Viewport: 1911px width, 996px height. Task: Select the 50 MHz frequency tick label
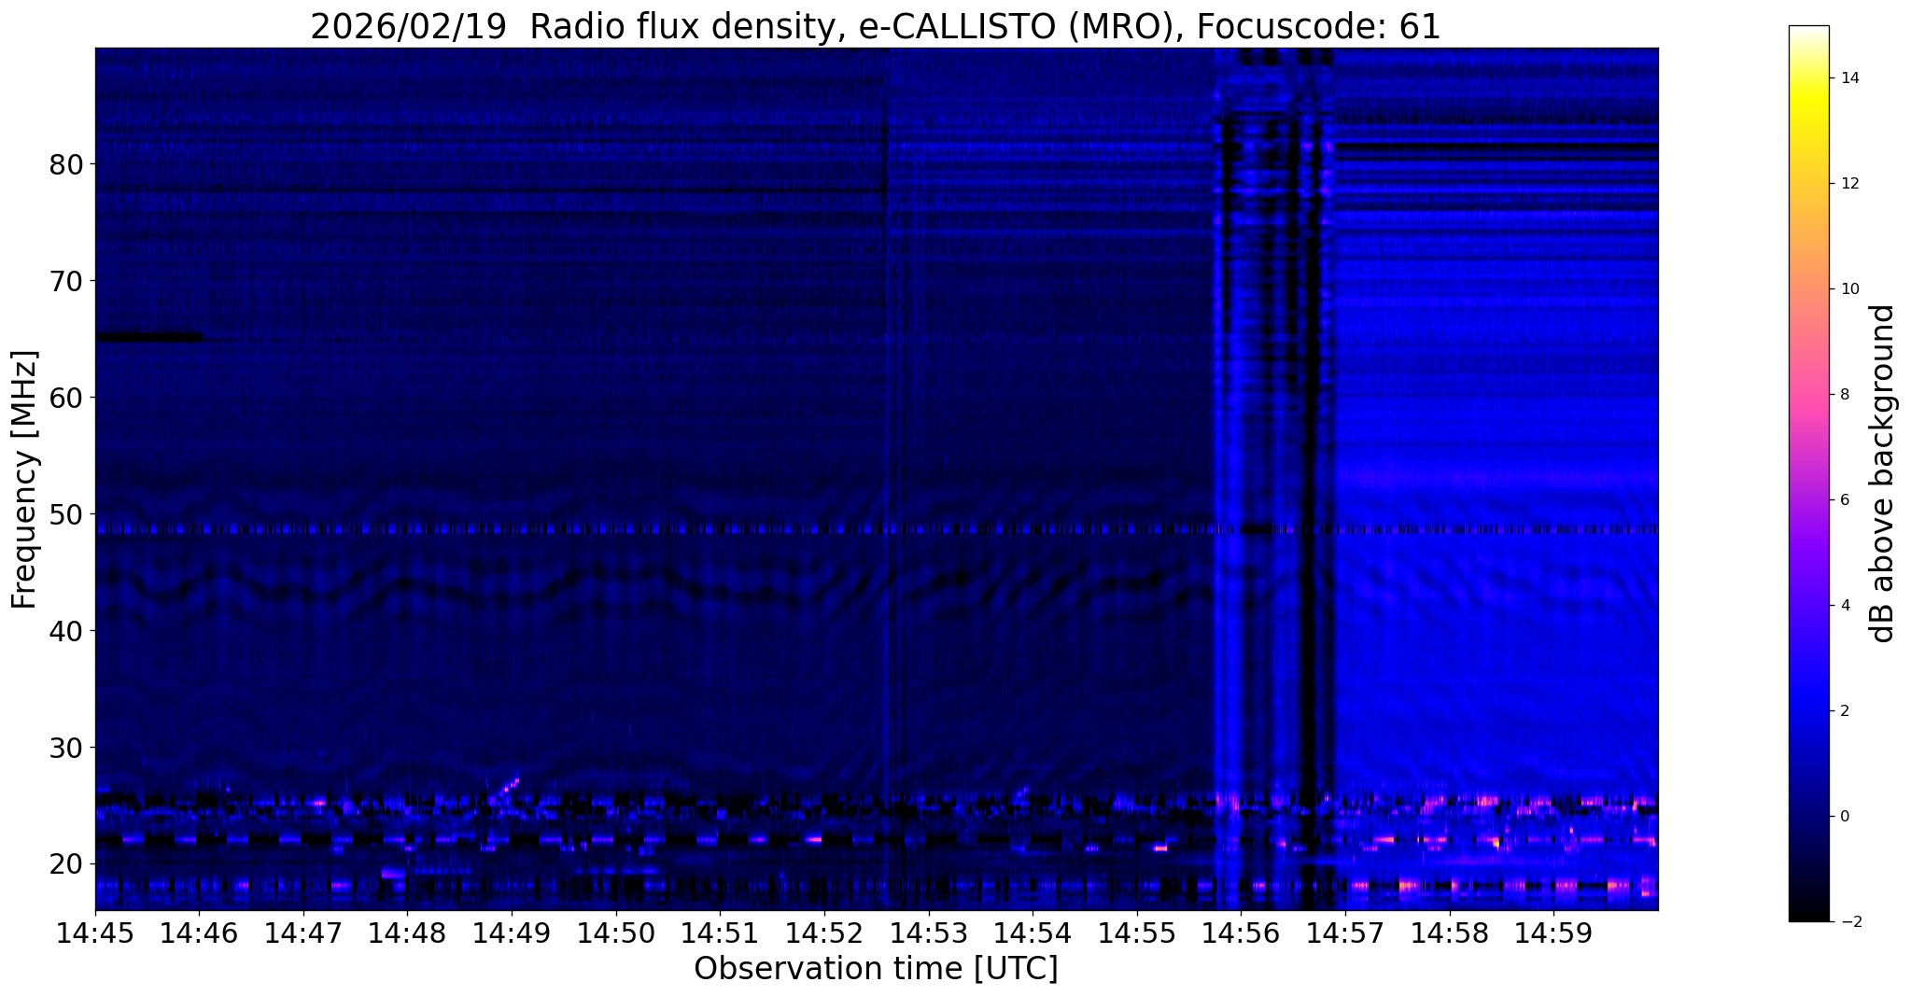(66, 514)
